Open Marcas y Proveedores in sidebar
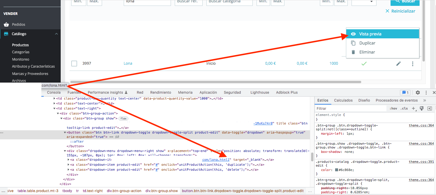This screenshot has height=195, width=436. 30,74
